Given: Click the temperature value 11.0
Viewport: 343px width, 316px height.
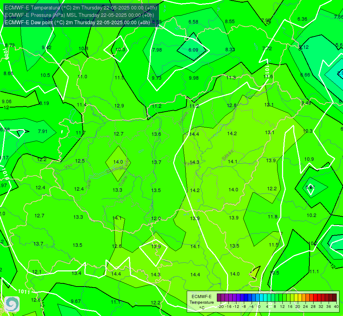Looking at the screenshot, I should click(82, 77).
